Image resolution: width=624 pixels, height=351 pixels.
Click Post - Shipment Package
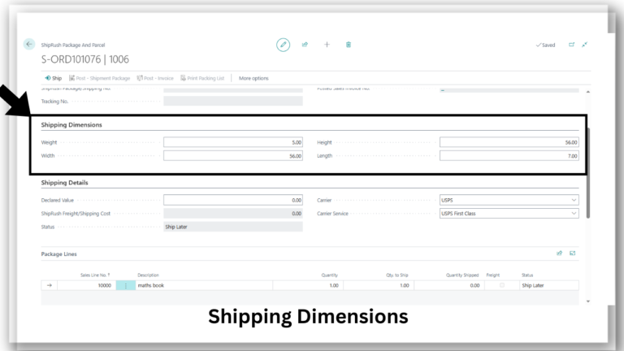point(99,78)
